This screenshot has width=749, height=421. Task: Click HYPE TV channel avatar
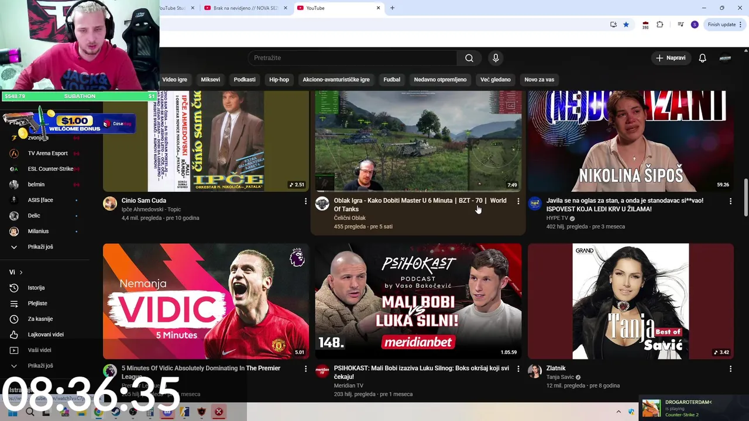click(535, 203)
